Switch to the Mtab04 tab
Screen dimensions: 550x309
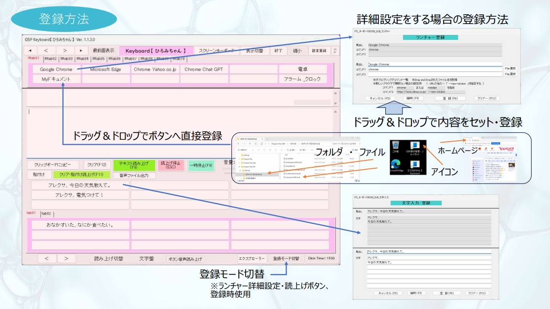(82, 59)
